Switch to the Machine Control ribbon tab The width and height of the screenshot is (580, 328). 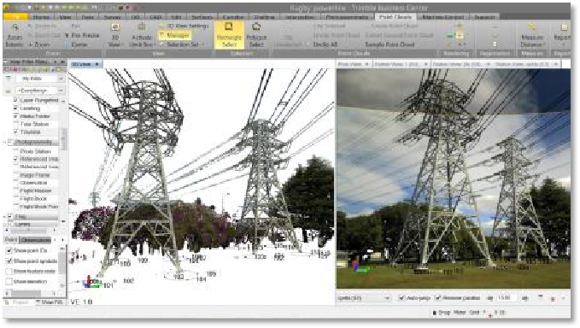click(443, 16)
